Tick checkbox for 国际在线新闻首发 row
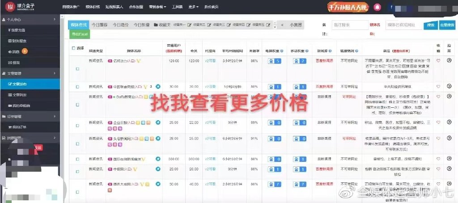 (x=77, y=159)
